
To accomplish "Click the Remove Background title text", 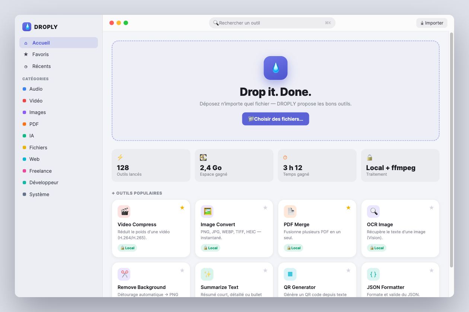I will click(x=141, y=287).
